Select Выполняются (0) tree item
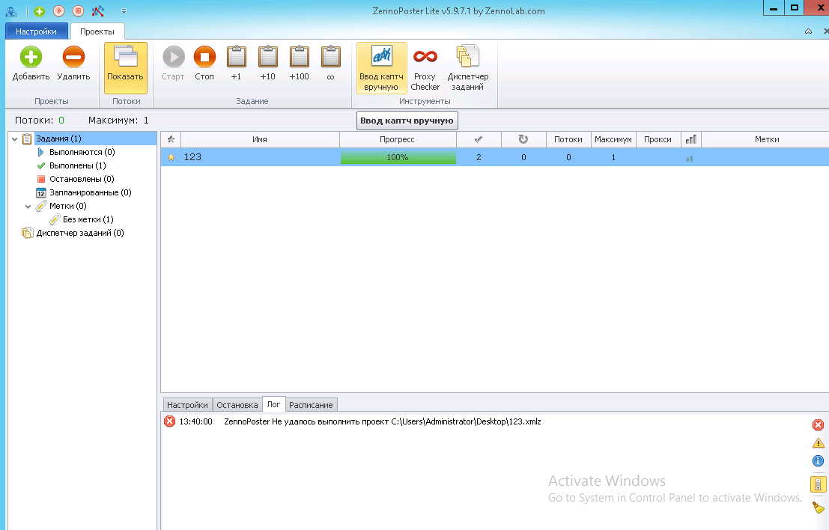The width and height of the screenshot is (829, 530). coord(82,152)
